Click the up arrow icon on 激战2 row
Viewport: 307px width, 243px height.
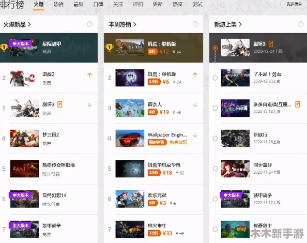(89, 74)
